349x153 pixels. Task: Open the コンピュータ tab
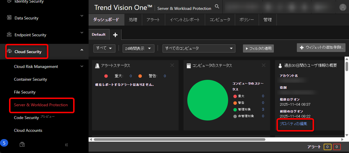(x=220, y=19)
